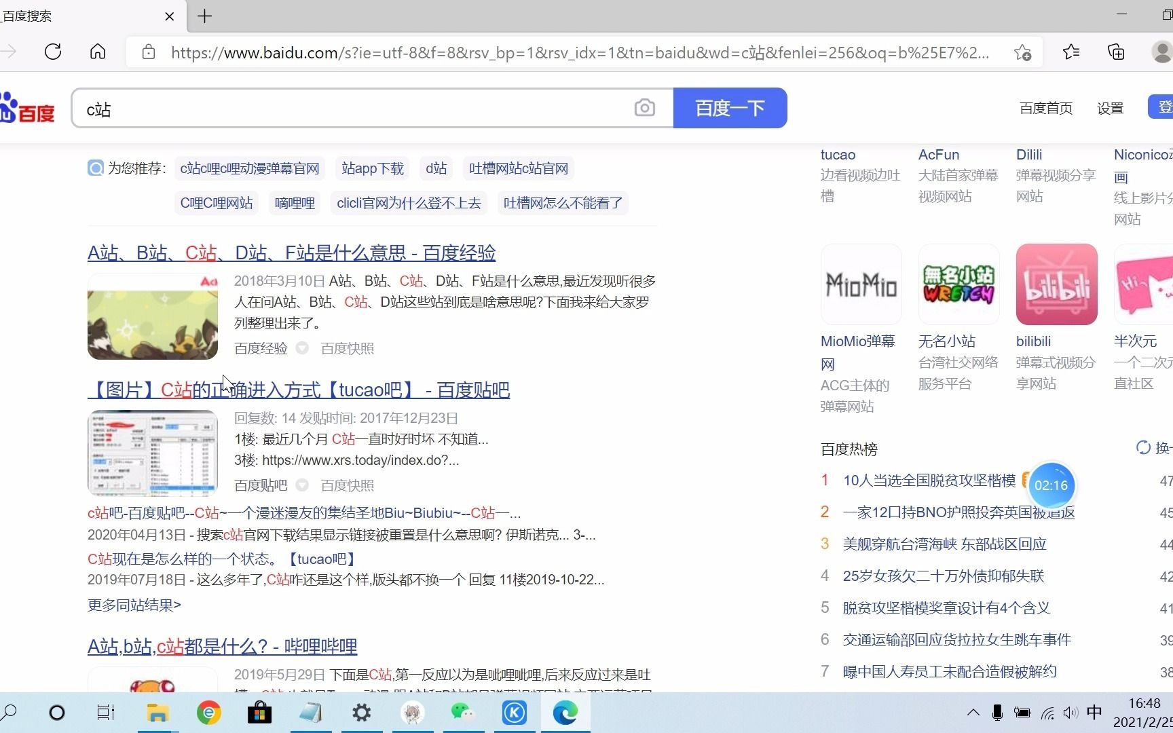Open Microsoft Store from taskbar
Image resolution: width=1173 pixels, height=733 pixels.
[x=259, y=713]
